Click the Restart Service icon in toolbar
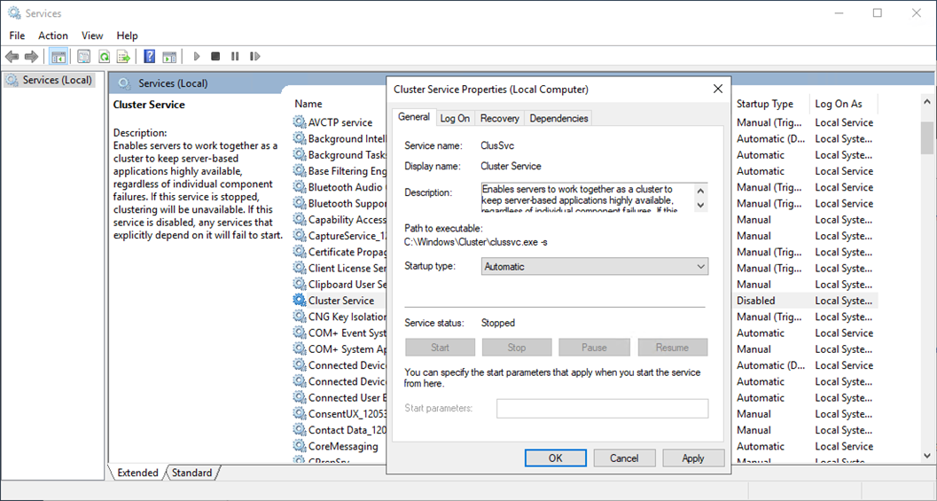Viewport: 937px width, 501px height. 256,57
